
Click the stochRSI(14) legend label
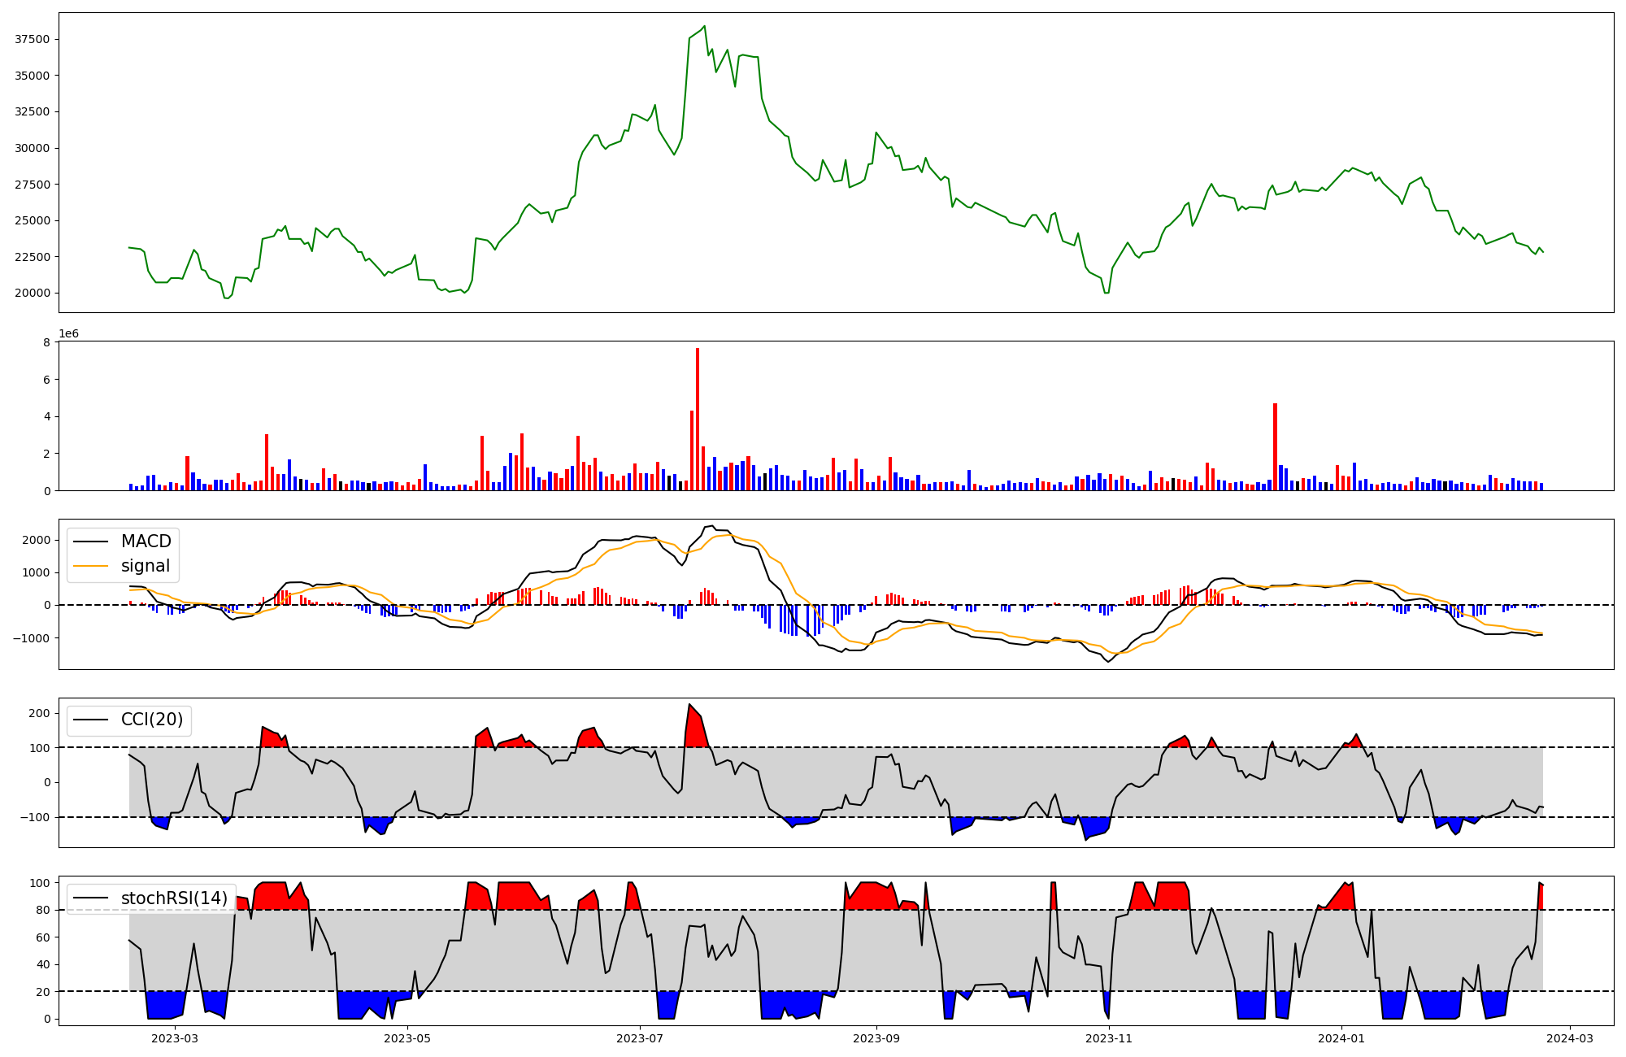coord(174,898)
